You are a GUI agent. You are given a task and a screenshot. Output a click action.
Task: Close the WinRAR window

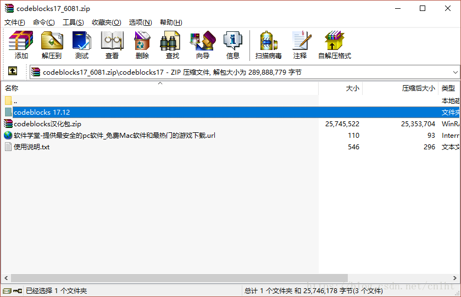[x=447, y=8]
